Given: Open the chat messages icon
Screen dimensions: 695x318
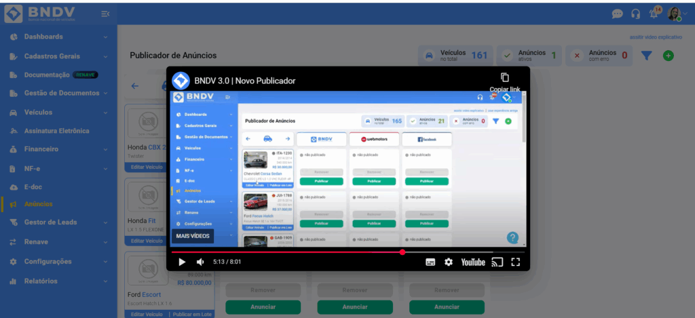Looking at the screenshot, I should coord(618,14).
